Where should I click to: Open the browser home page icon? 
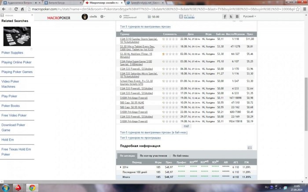(x=22, y=9)
